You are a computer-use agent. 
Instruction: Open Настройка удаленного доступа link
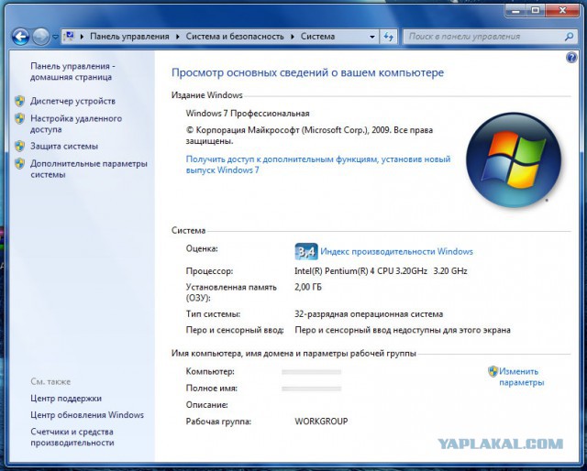(x=76, y=124)
